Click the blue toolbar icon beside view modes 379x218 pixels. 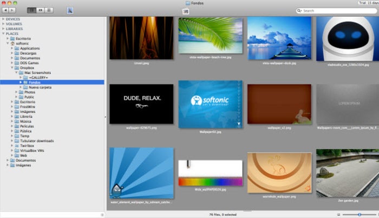point(70,10)
